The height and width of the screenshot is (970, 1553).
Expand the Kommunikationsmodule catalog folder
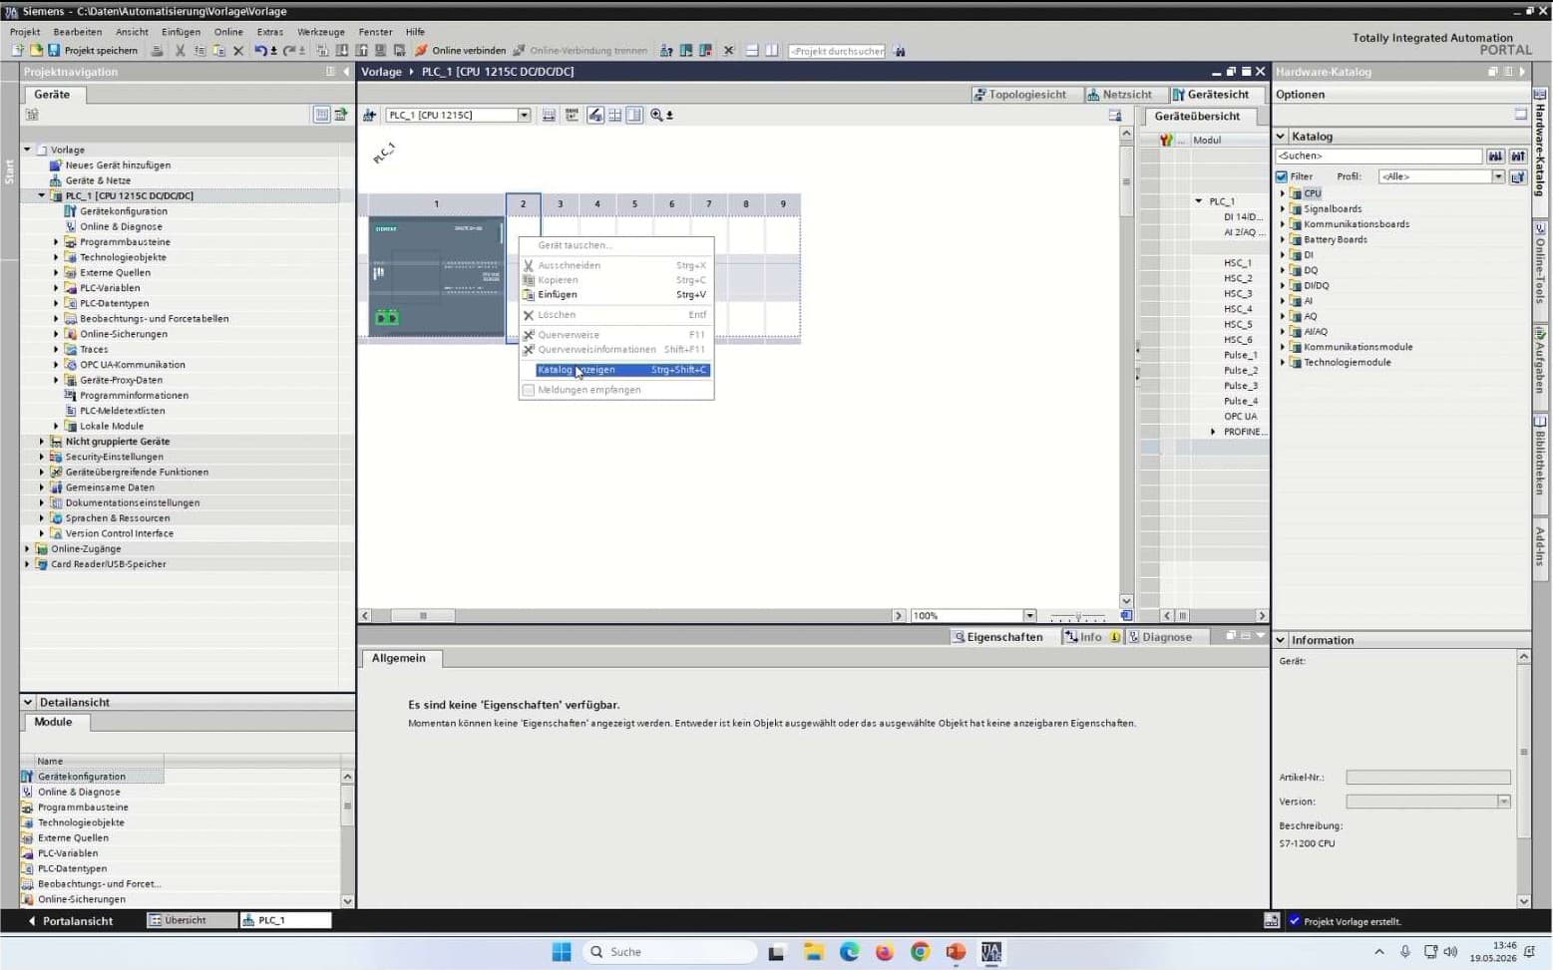click(1283, 347)
